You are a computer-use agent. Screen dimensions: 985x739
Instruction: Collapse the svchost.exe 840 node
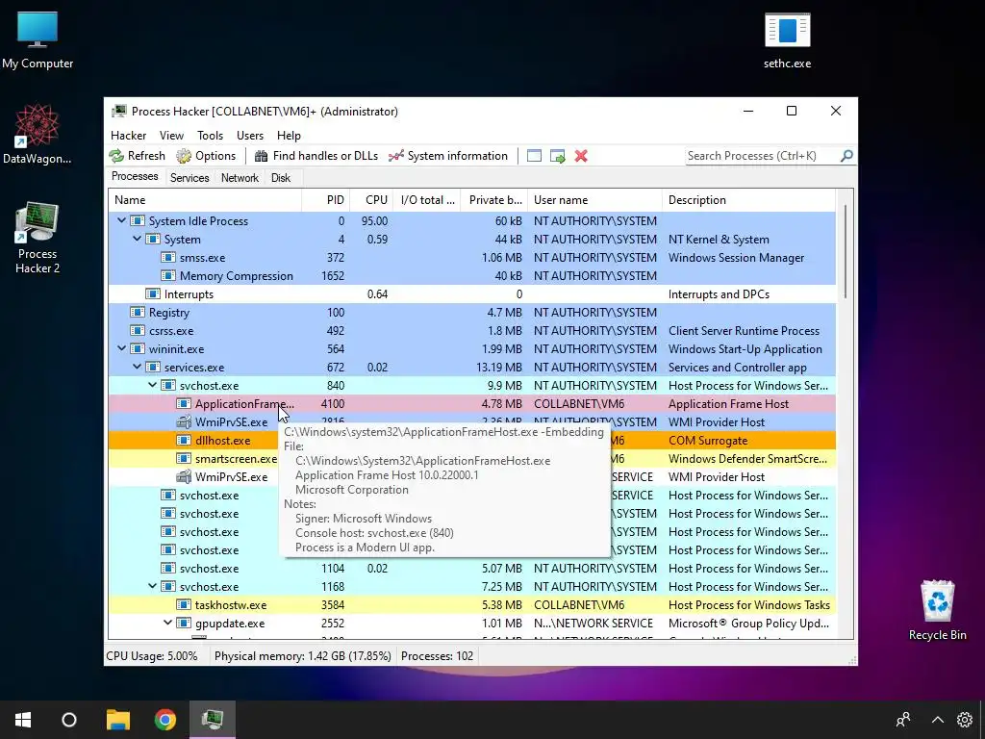[153, 385]
